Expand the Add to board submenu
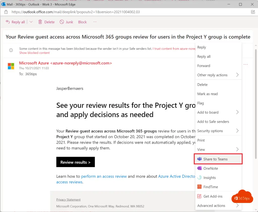 click(x=237, y=112)
